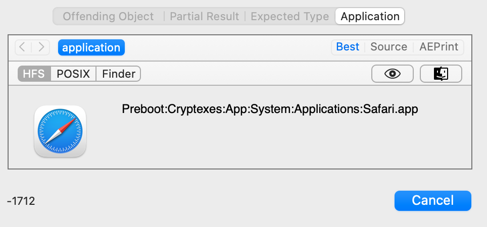
Task: Click empty area of the result pane
Action: (279, 143)
